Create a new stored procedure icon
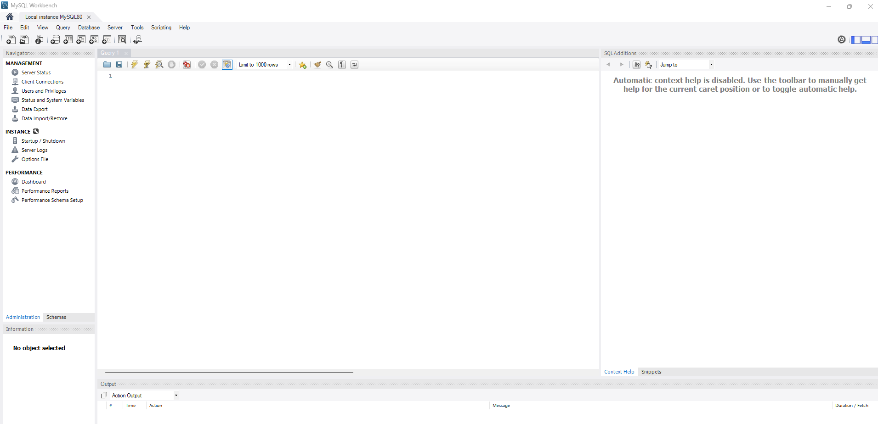The image size is (878, 424). click(x=94, y=40)
